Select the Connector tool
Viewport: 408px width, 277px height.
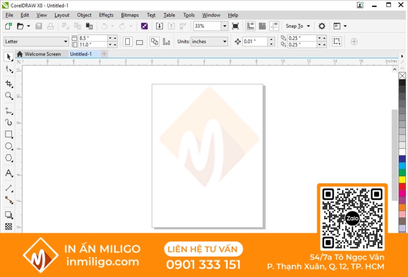pyautogui.click(x=9, y=200)
